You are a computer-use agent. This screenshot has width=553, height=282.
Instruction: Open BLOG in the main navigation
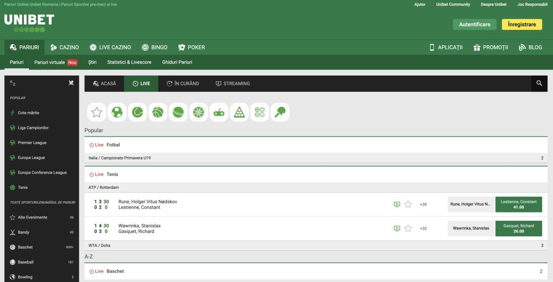tap(530, 47)
